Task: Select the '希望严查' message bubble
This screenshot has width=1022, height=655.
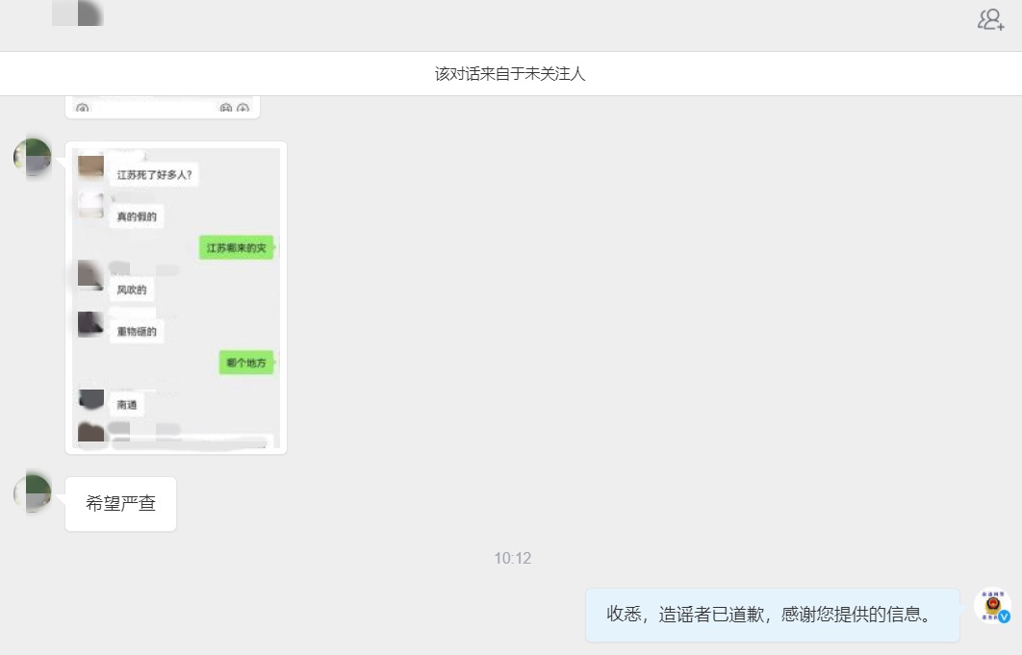Action: tap(120, 504)
